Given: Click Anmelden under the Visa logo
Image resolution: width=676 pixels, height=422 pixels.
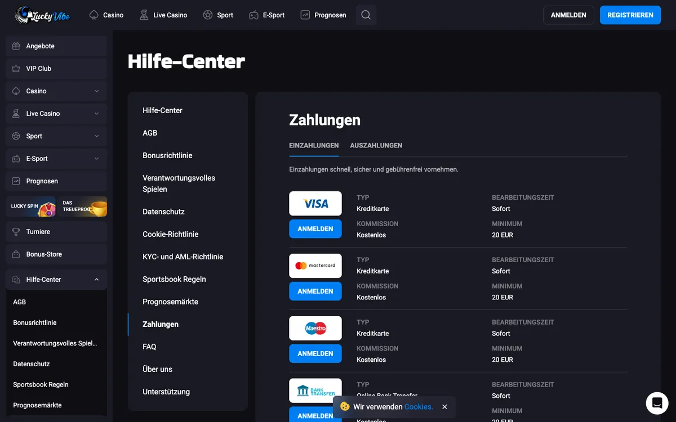Looking at the screenshot, I should pos(315,229).
